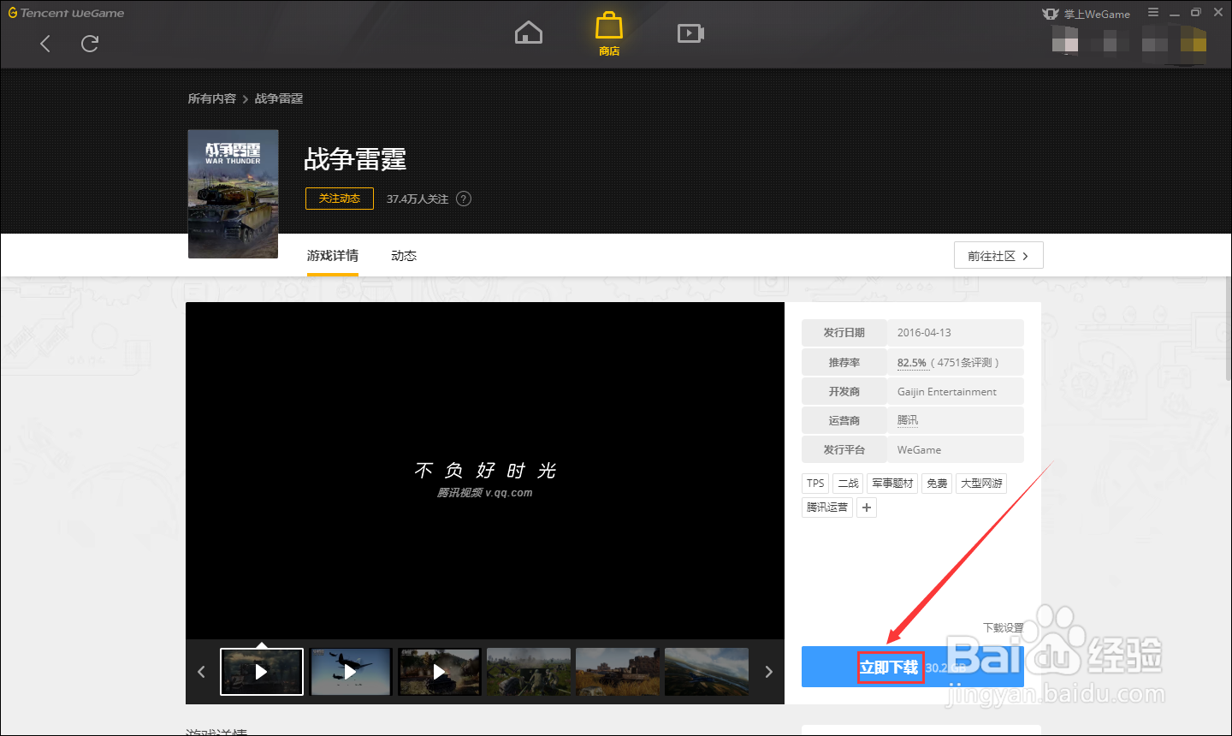Open the video/live stream icon

click(x=690, y=33)
